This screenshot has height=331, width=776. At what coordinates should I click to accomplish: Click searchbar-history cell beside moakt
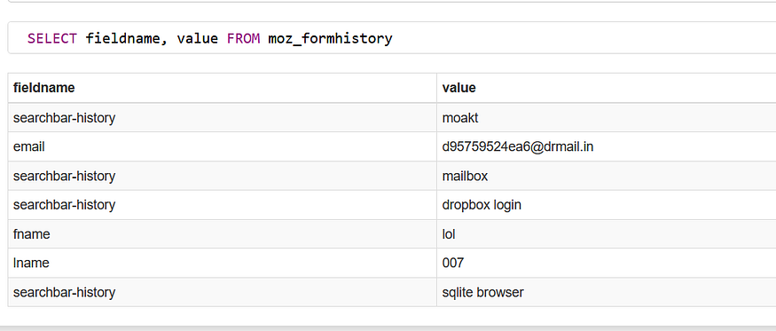(x=223, y=117)
